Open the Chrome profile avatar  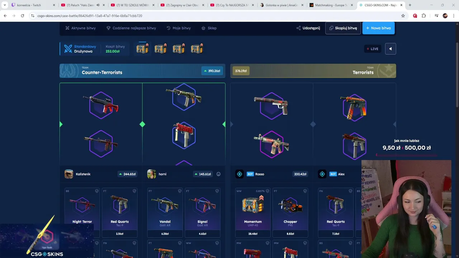point(445,16)
